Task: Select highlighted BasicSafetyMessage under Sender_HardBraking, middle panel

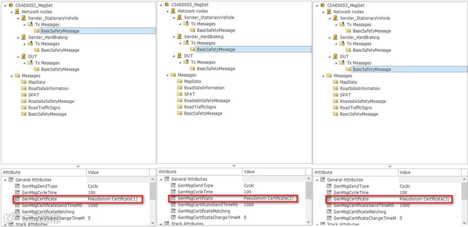Action: [x=253, y=49]
